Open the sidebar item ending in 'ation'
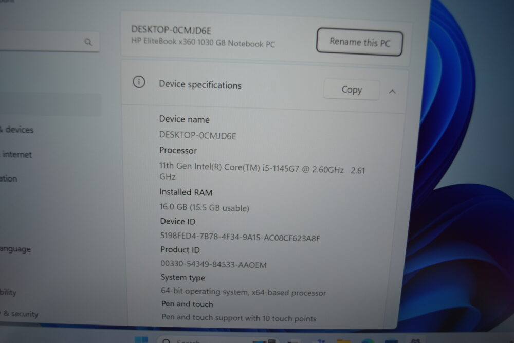This screenshot has width=514, height=343. 9,179
